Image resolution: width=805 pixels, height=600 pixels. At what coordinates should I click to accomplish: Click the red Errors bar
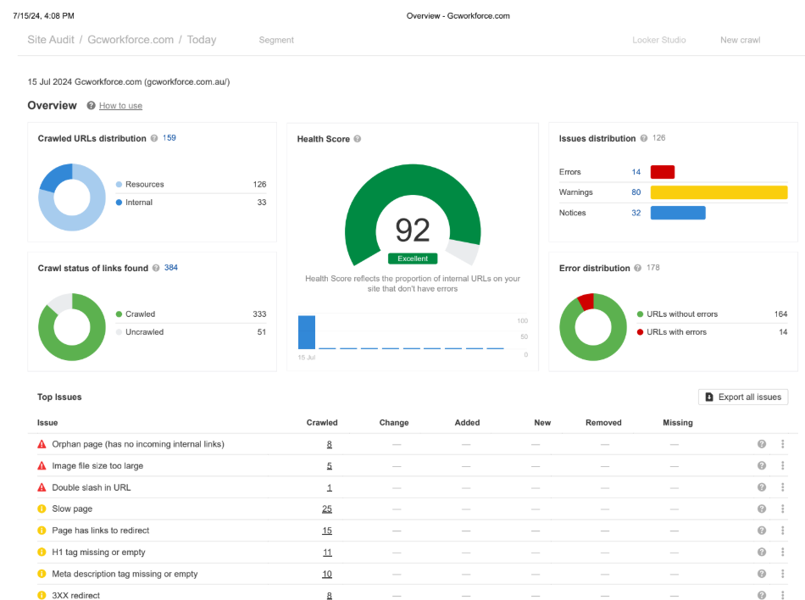click(x=663, y=172)
